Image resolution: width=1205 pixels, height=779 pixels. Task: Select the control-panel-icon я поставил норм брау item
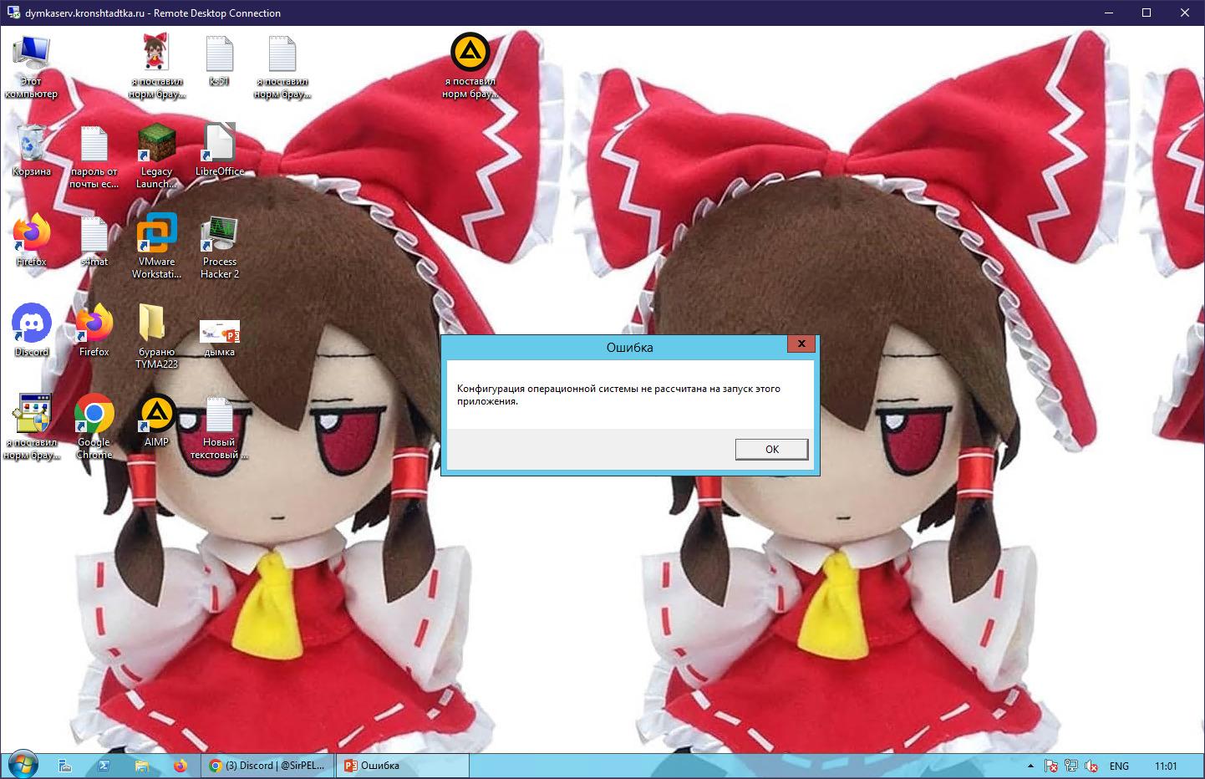point(31,428)
